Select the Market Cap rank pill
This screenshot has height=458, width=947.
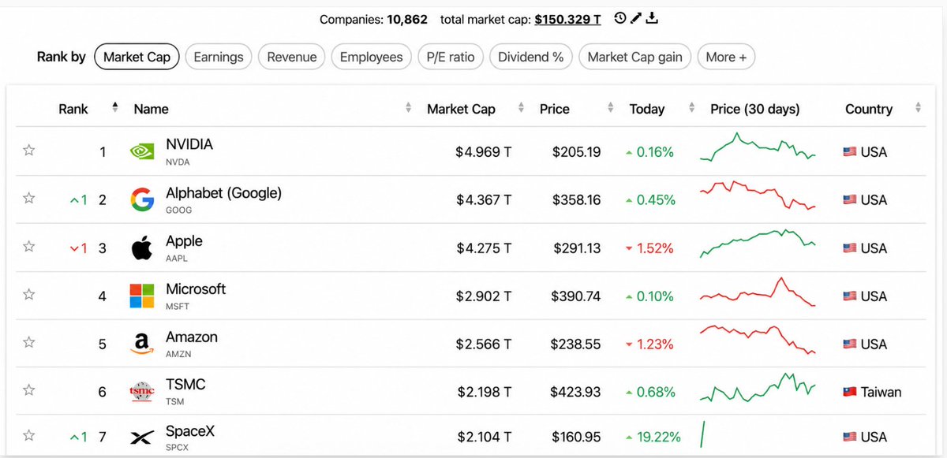pos(137,57)
